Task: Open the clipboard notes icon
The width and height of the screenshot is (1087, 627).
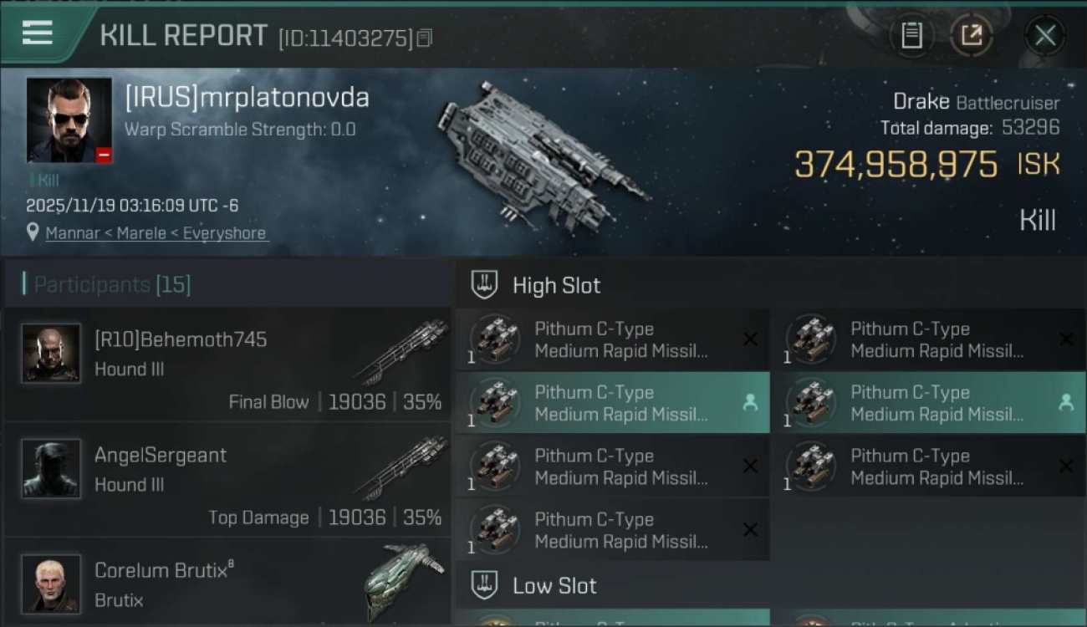Action: (x=911, y=35)
